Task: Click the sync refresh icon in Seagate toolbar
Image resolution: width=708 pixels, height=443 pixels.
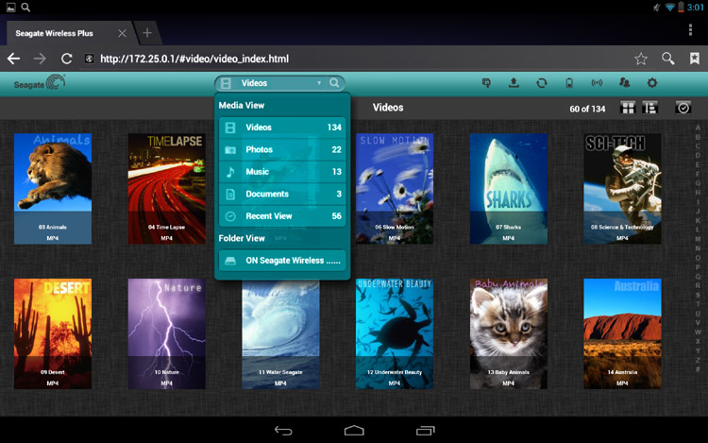Action: pos(541,83)
